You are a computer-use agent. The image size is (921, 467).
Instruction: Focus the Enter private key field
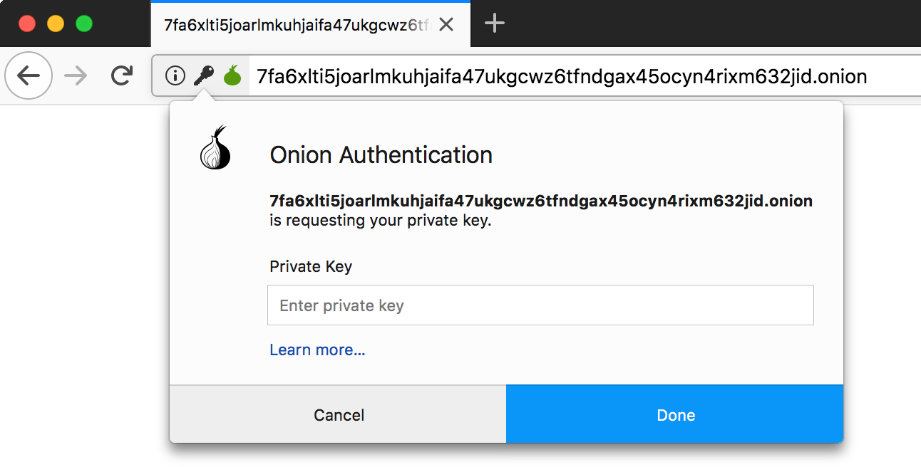coord(540,305)
